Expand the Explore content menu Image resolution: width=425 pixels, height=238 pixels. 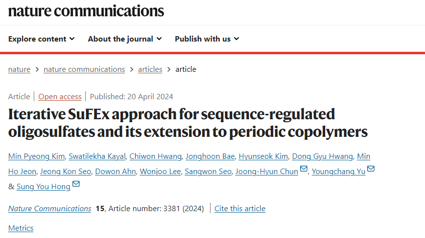[x=42, y=39]
